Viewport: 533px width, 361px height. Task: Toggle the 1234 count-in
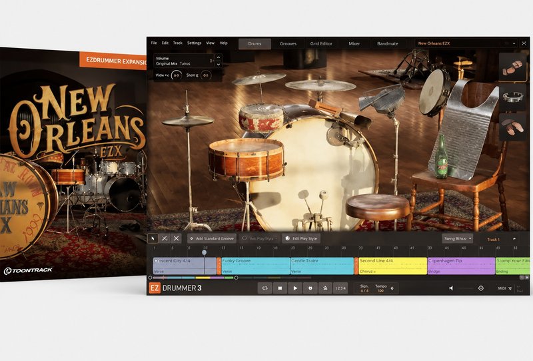point(340,288)
